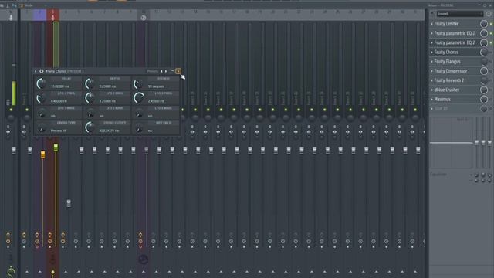This screenshot has width=494, height=278.
Task: Click the Stereo knob in Fruity Chorus
Action: tap(138, 84)
